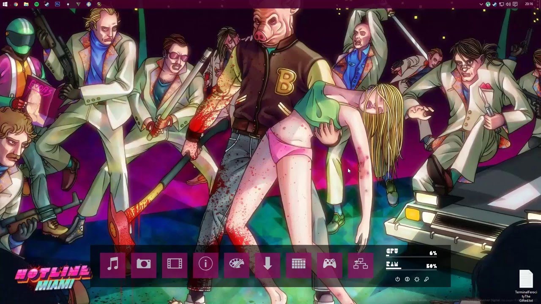The width and height of the screenshot is (541, 304).
Task: Click the power shutdown icon under RAM
Action: pyautogui.click(x=397, y=279)
